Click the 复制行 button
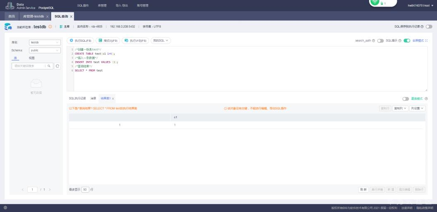The image size is (437, 212). [x=385, y=108]
